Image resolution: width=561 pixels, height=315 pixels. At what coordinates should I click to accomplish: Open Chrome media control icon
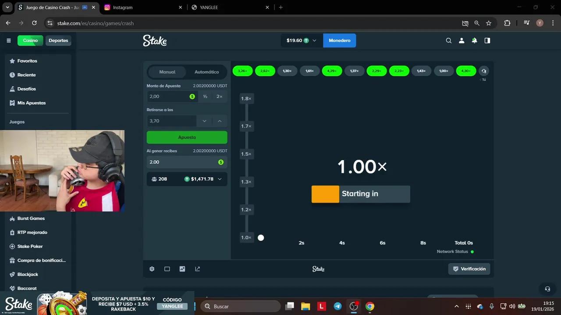click(x=527, y=23)
